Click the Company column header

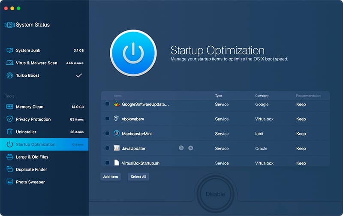[x=262, y=96]
